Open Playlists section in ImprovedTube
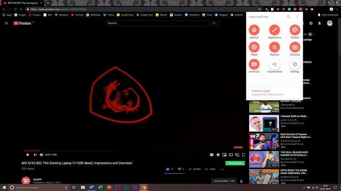This screenshot has height=191, width=341. 275,47
